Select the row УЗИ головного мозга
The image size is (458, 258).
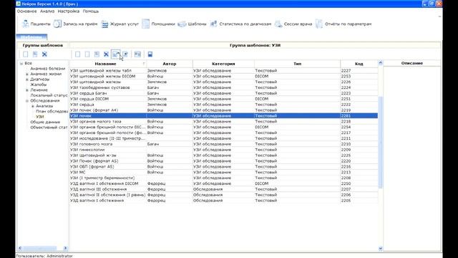[x=223, y=144]
